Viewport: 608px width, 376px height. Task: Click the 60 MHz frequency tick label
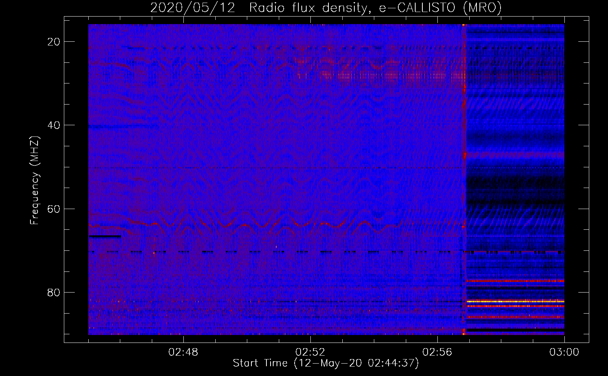[54, 209]
